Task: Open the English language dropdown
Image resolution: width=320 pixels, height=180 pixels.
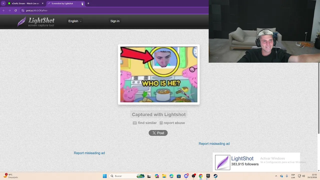Action: [75, 21]
